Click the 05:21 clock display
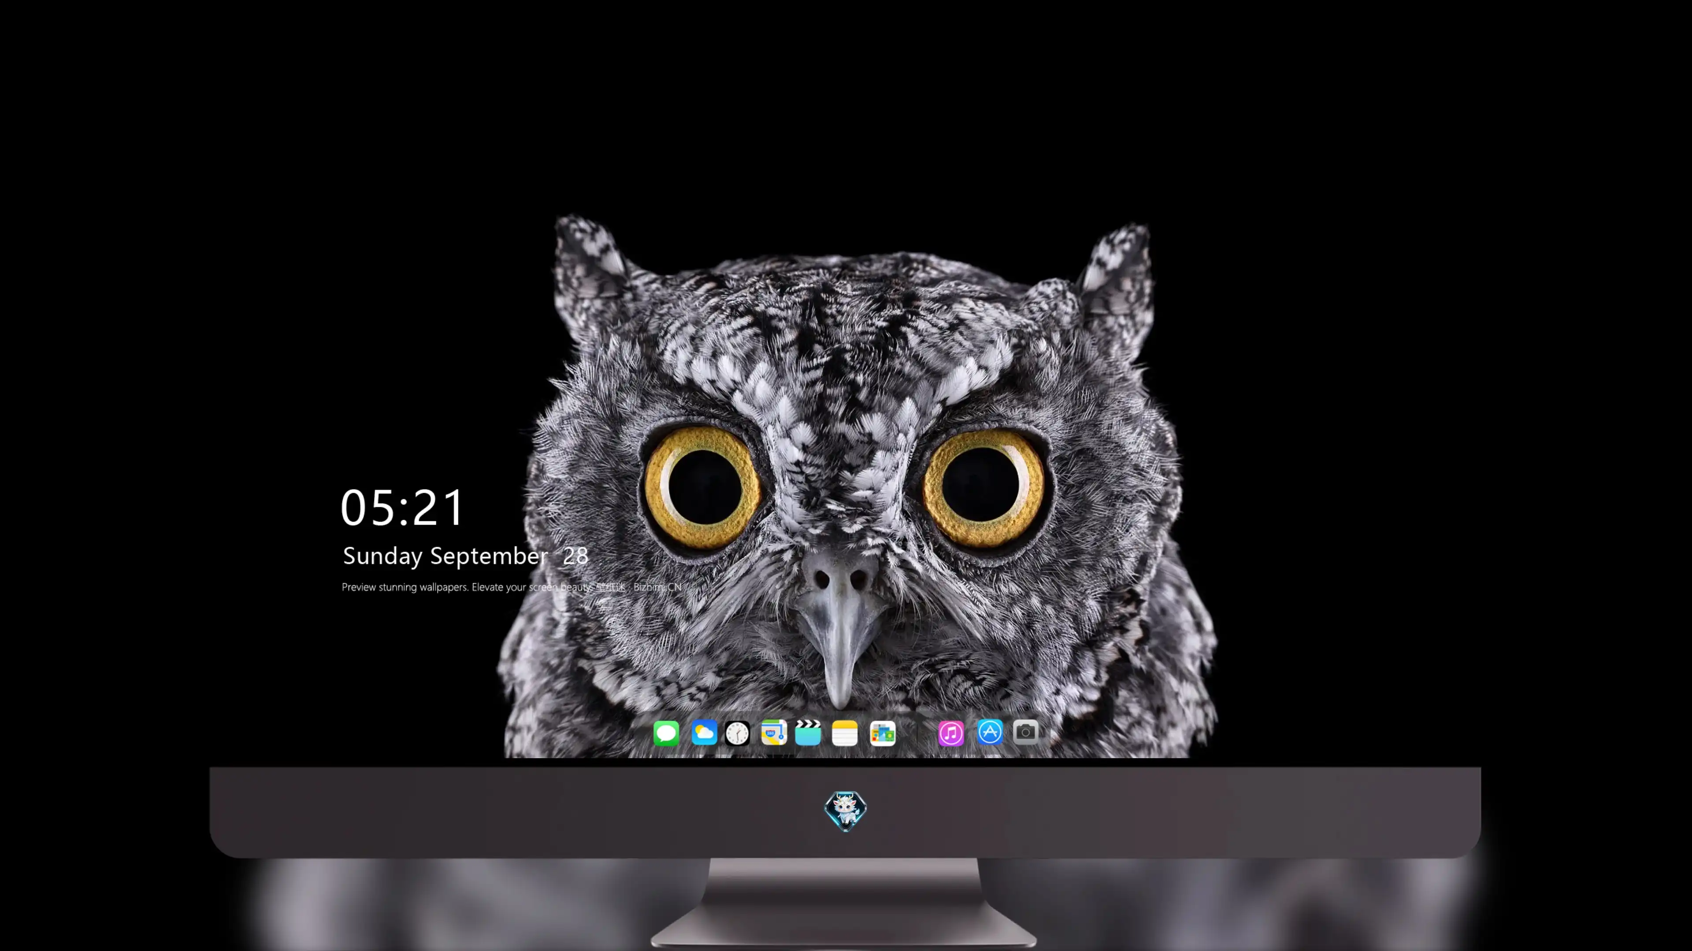The height and width of the screenshot is (951, 1692). point(402,507)
